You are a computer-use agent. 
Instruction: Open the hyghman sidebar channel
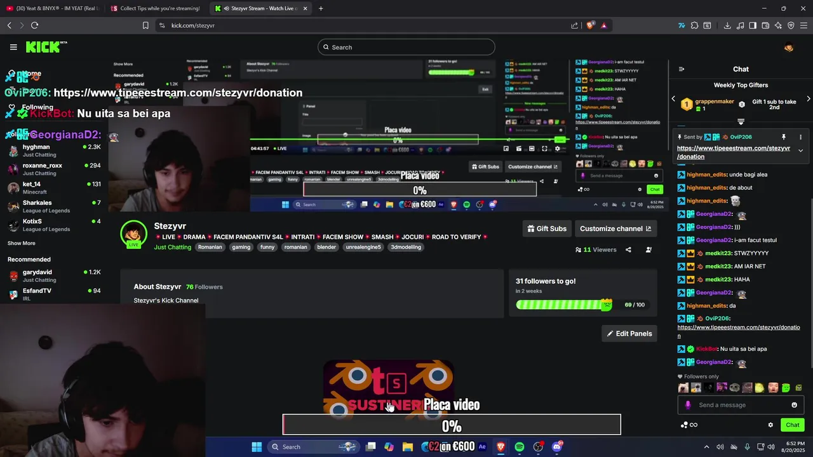pos(54,150)
